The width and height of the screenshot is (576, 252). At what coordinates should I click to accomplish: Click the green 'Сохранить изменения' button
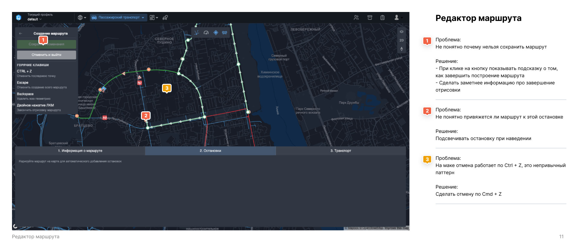pyautogui.click(x=46, y=44)
